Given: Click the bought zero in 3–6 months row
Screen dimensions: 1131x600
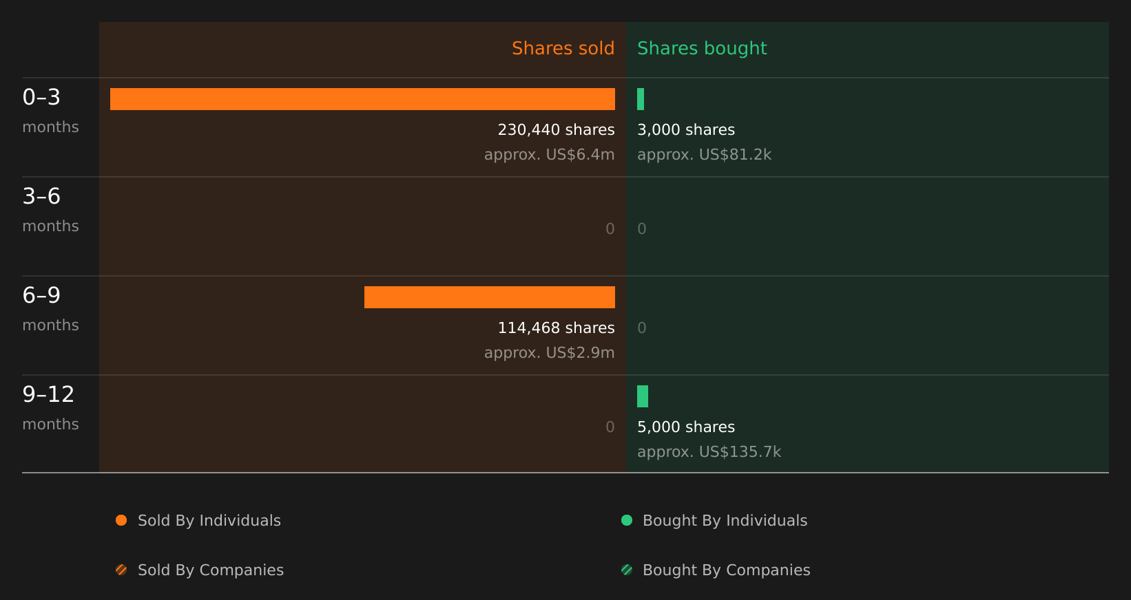Looking at the screenshot, I should click(642, 229).
